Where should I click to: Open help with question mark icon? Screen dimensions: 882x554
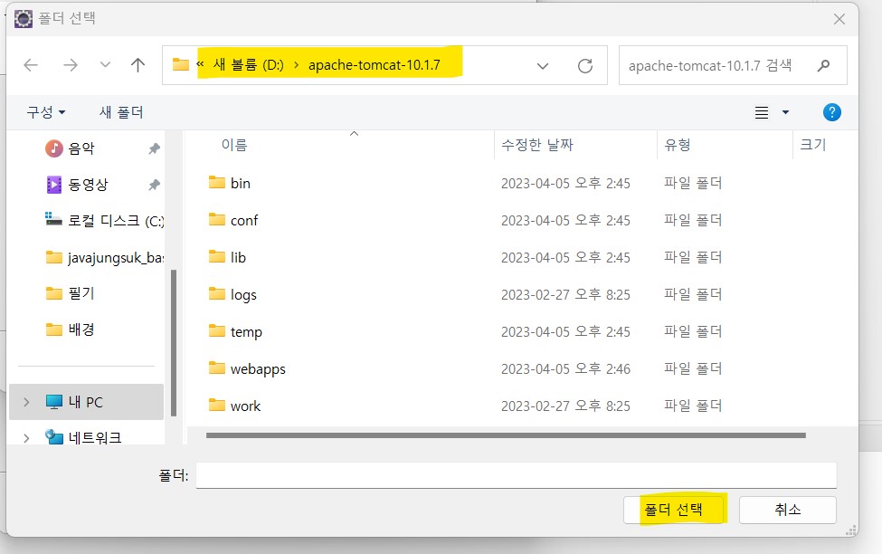[x=832, y=112]
